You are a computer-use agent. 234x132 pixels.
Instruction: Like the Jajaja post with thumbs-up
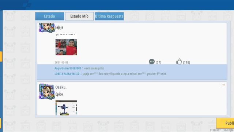pyautogui.click(x=179, y=61)
